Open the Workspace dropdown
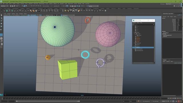 (173, 4)
